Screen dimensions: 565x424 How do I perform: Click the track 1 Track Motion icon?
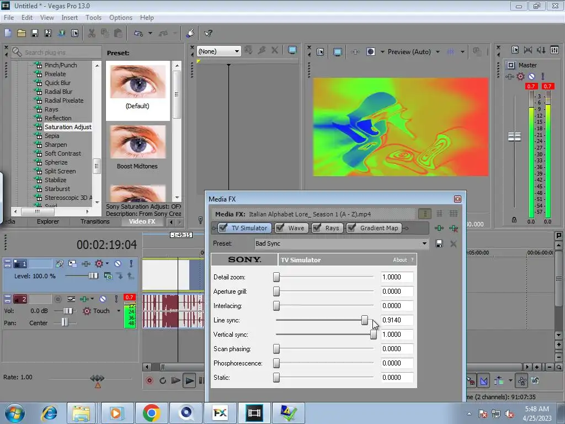tap(72, 263)
